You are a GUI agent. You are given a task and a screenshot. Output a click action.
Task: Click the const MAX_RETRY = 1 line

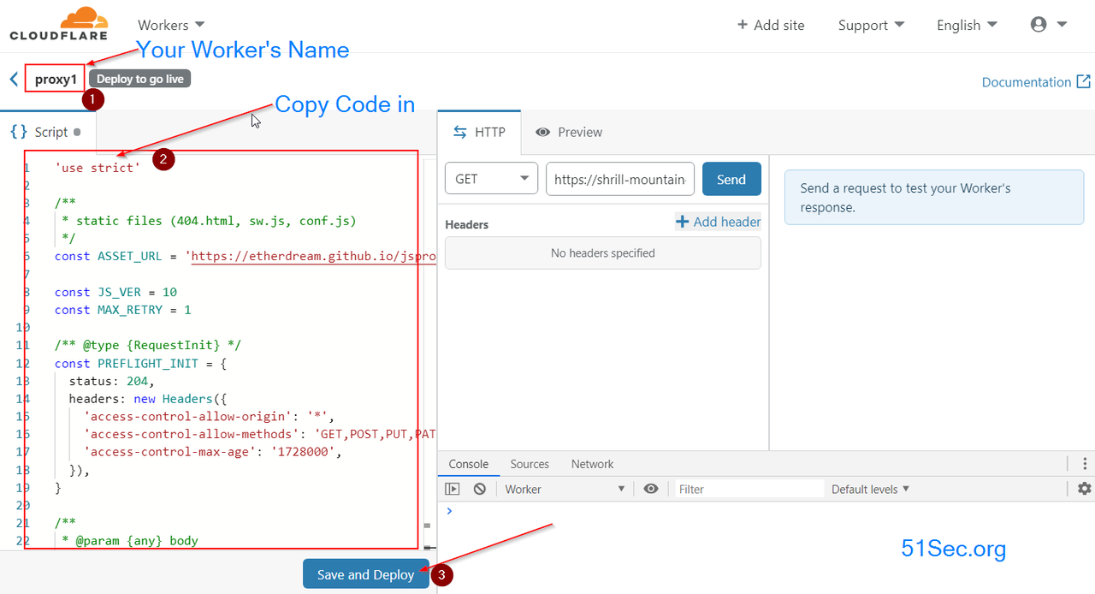click(123, 310)
